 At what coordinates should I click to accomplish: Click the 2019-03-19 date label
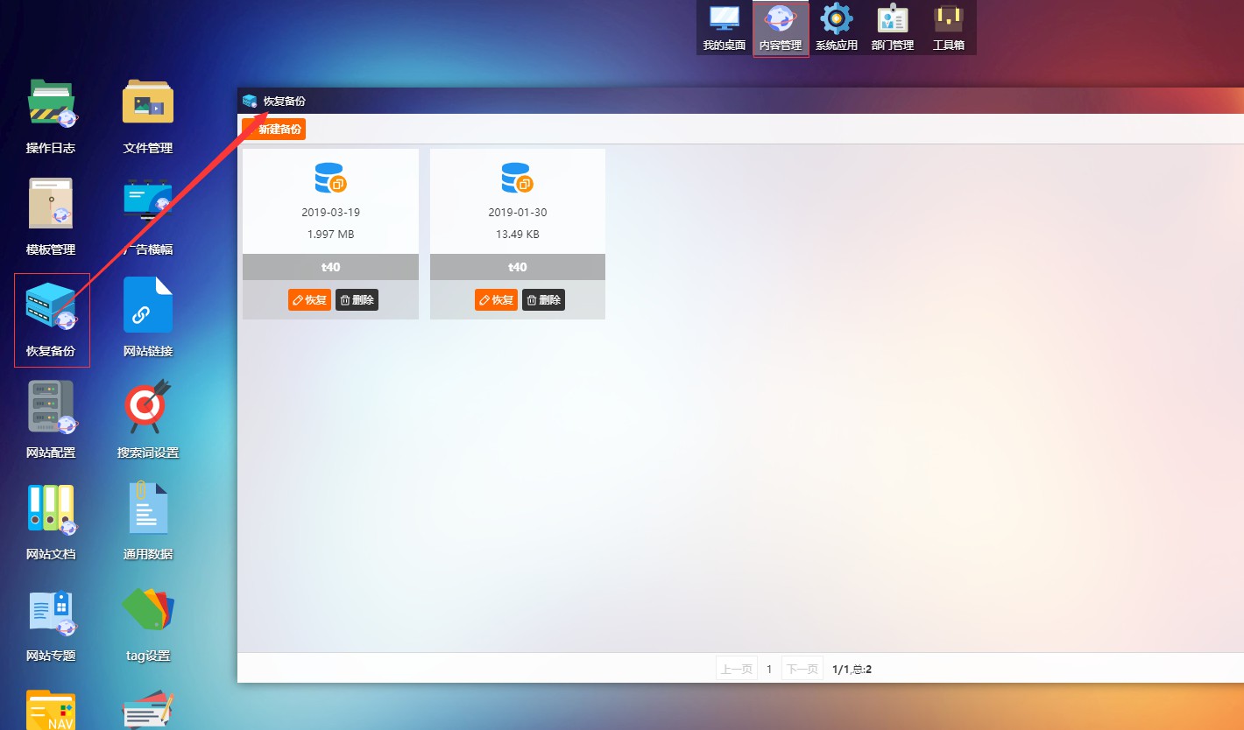click(330, 213)
